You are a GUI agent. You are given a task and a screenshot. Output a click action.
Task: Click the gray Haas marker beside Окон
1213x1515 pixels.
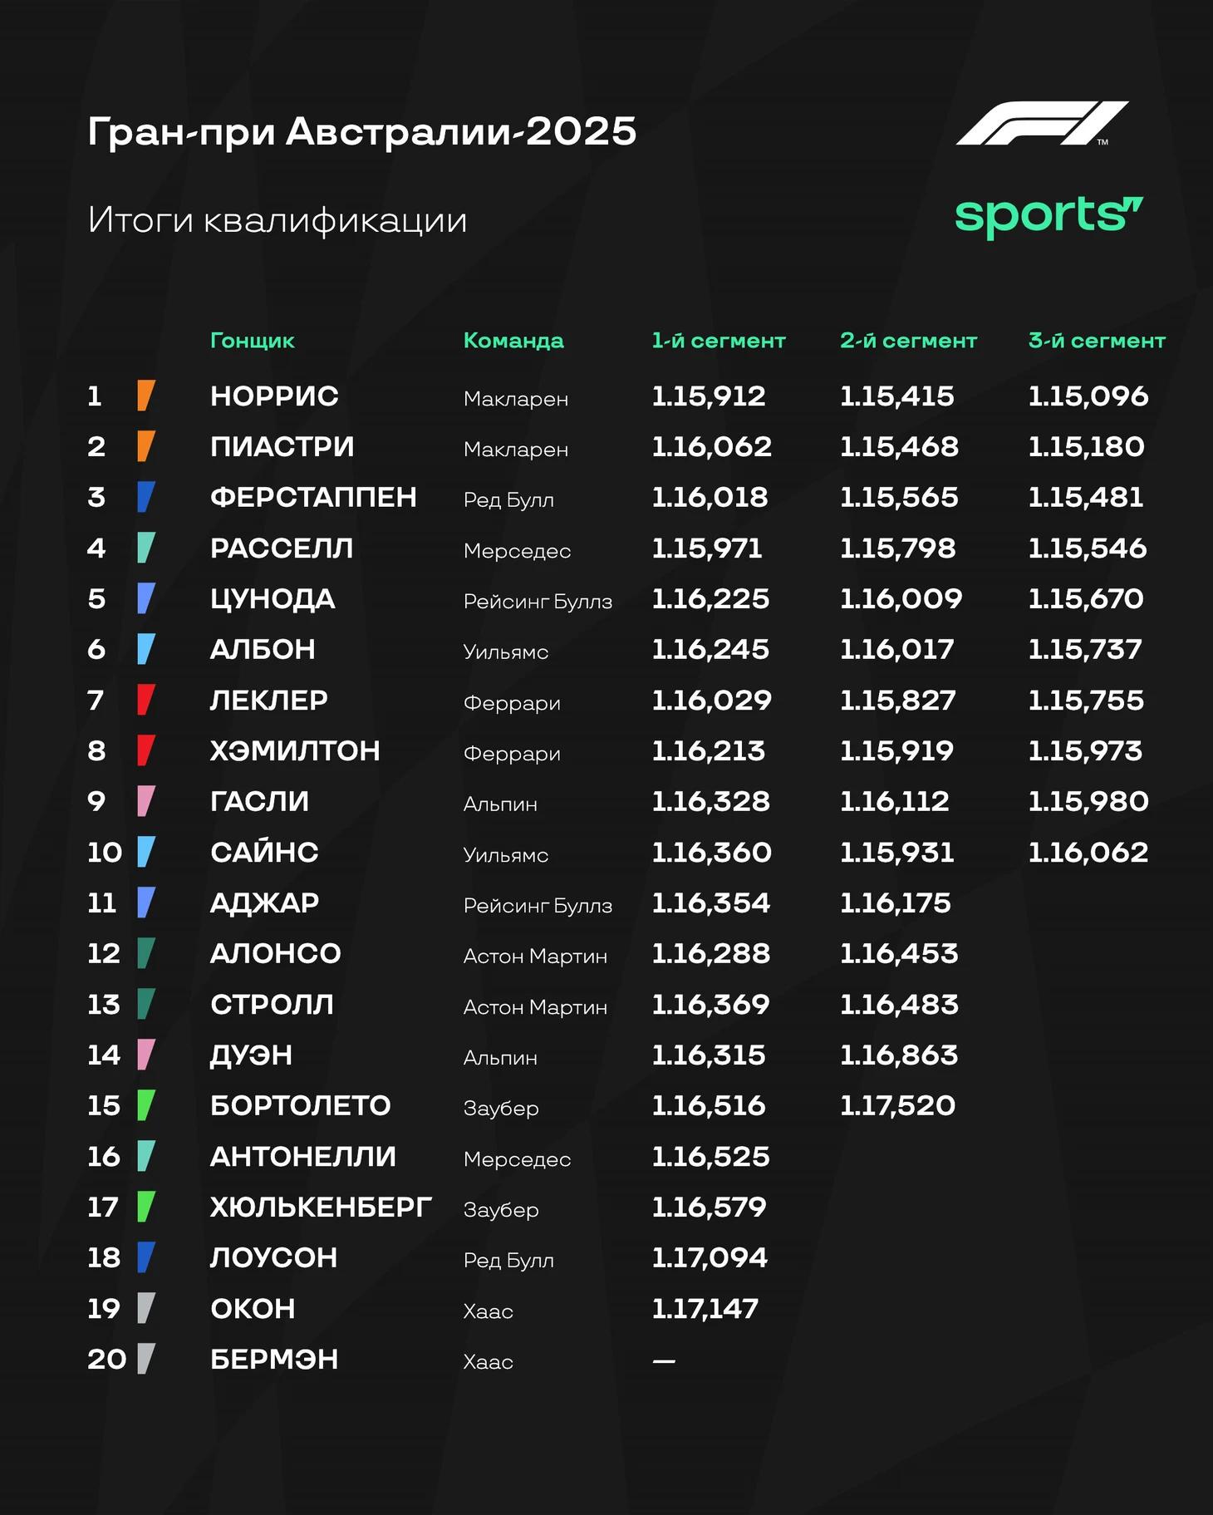[146, 1308]
